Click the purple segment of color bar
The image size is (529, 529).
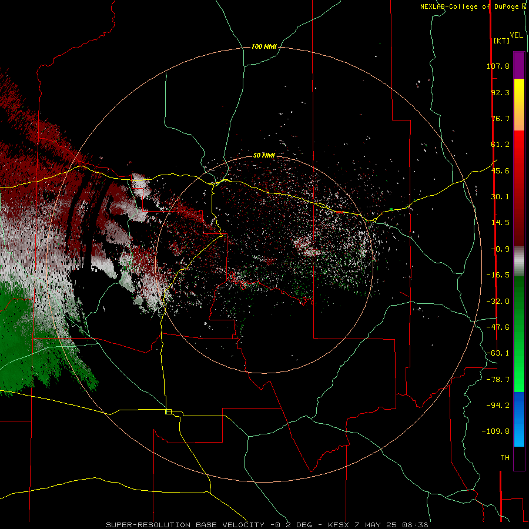click(519, 65)
